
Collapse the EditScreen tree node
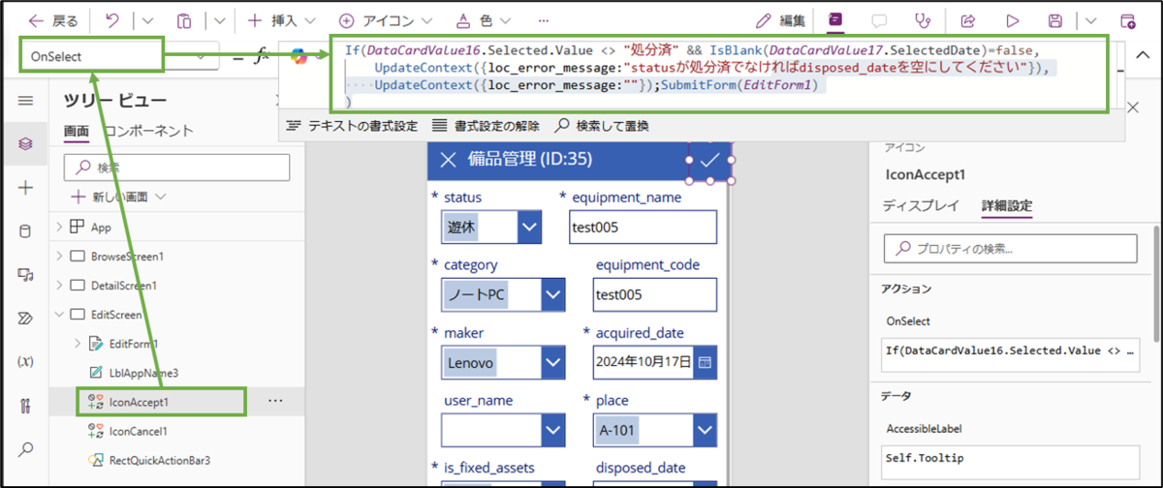coord(59,315)
